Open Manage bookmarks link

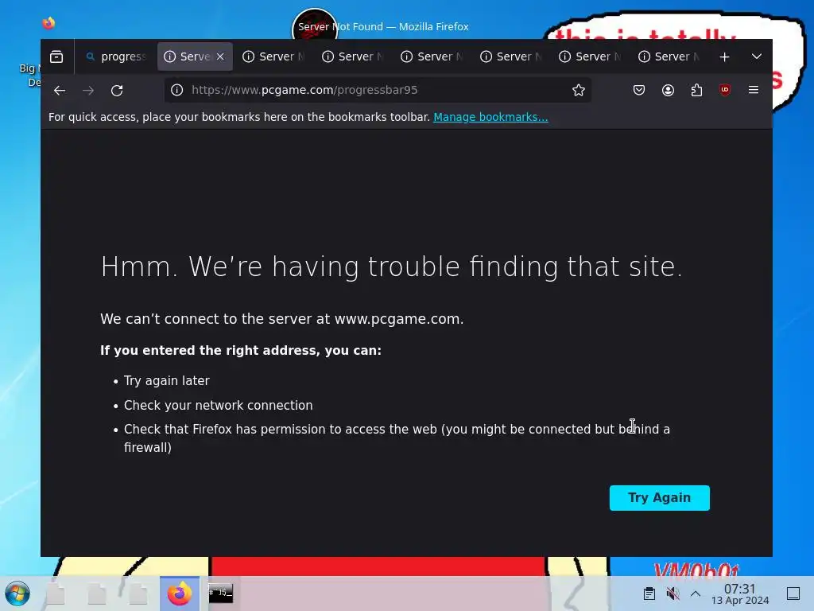click(x=490, y=117)
